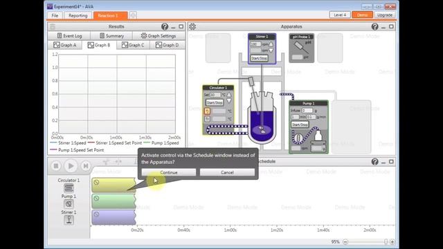Skip to next schedule step

point(86,166)
